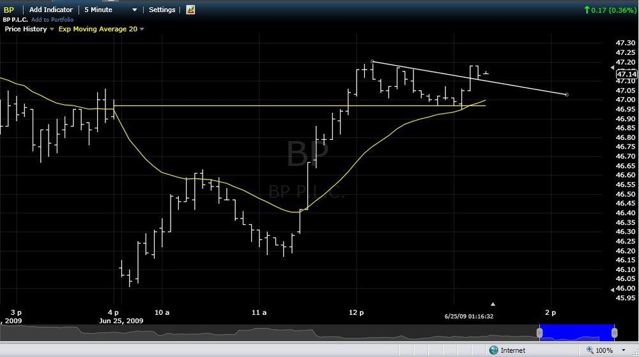639x357 pixels.
Task: Click the Internet zone globe icon
Action: (x=493, y=350)
